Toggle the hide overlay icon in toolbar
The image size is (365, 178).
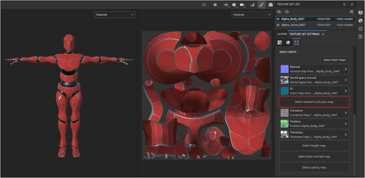[x=204, y=5]
